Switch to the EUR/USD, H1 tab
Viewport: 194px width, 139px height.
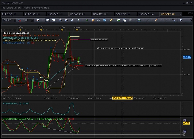(12, 14)
